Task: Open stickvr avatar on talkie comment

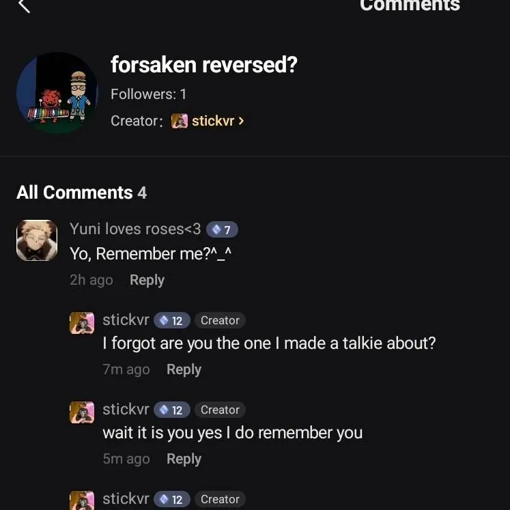Action: coord(82,323)
